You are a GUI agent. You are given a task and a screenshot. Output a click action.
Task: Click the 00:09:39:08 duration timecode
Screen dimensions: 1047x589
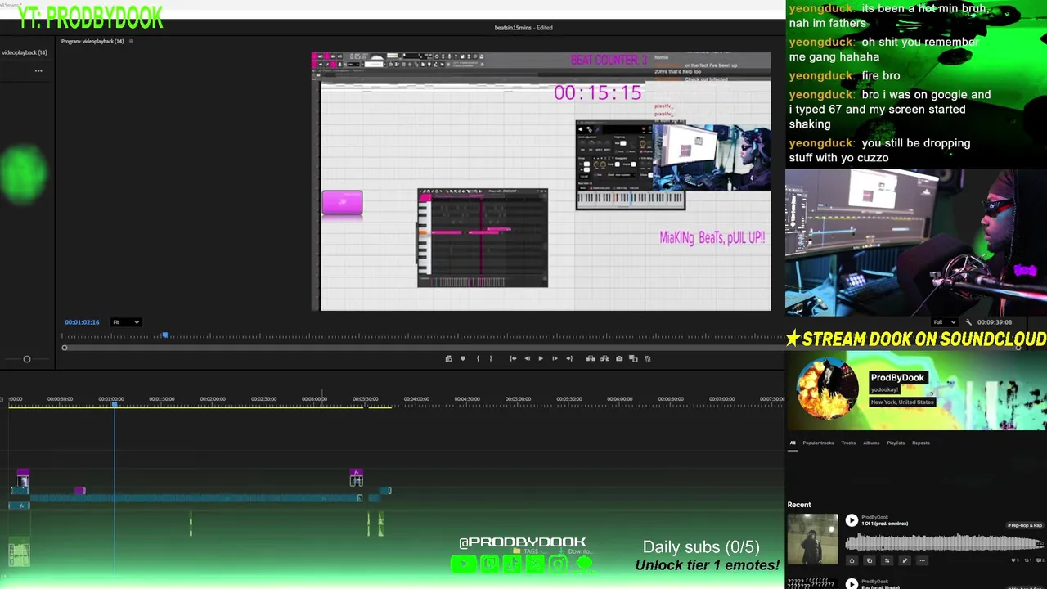995,322
